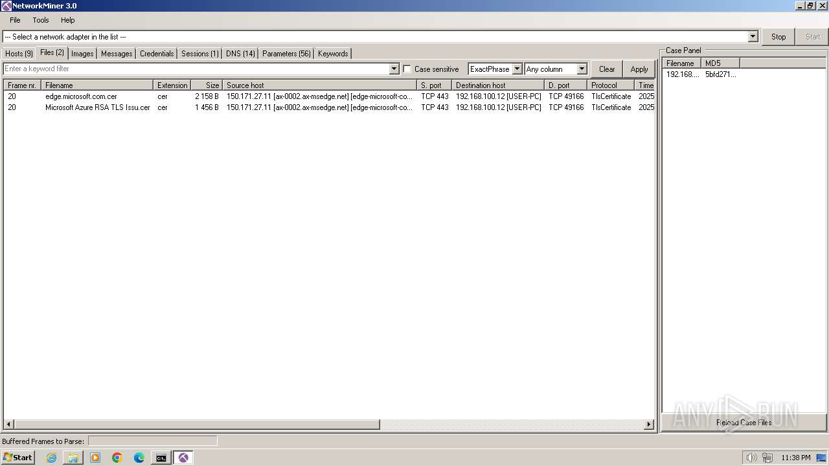Viewport: 829px width, 466px height.
Task: Open the Sessions (1) tab
Action: pos(199,54)
